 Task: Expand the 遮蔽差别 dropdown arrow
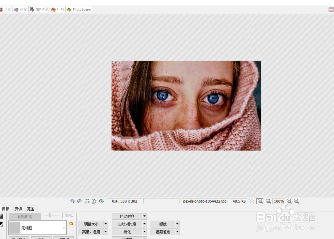pos(177,232)
